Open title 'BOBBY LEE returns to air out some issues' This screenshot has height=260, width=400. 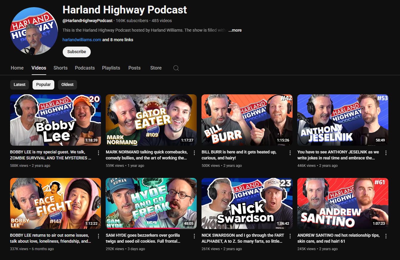coord(51,238)
